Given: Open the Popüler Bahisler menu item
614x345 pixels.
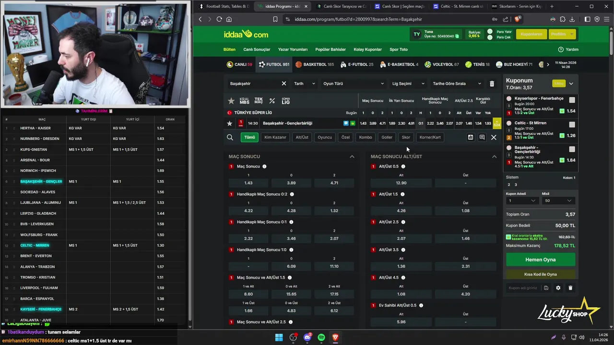Looking at the screenshot, I should 331,49.
